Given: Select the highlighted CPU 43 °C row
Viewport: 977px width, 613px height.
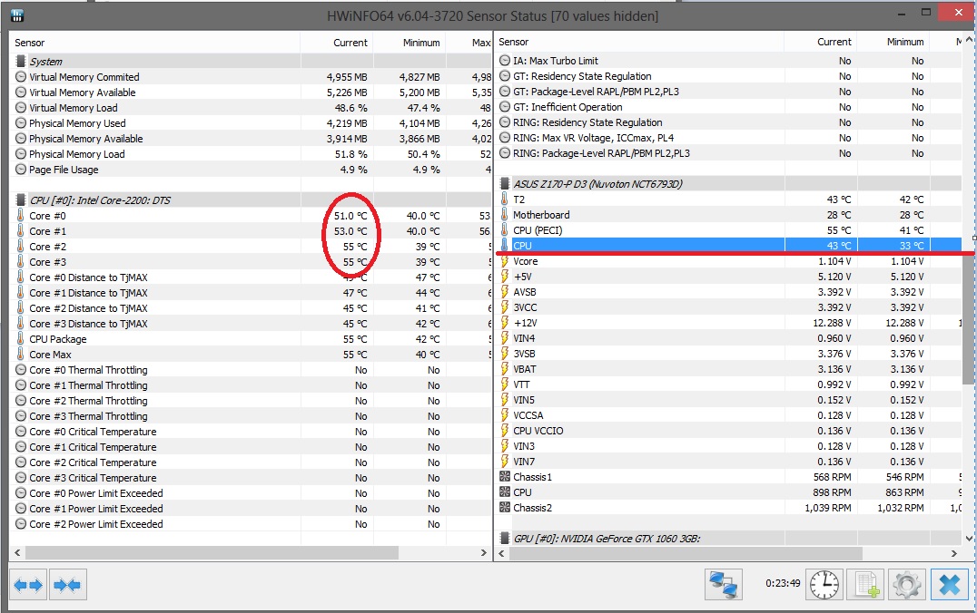Looking at the screenshot, I should (x=729, y=246).
